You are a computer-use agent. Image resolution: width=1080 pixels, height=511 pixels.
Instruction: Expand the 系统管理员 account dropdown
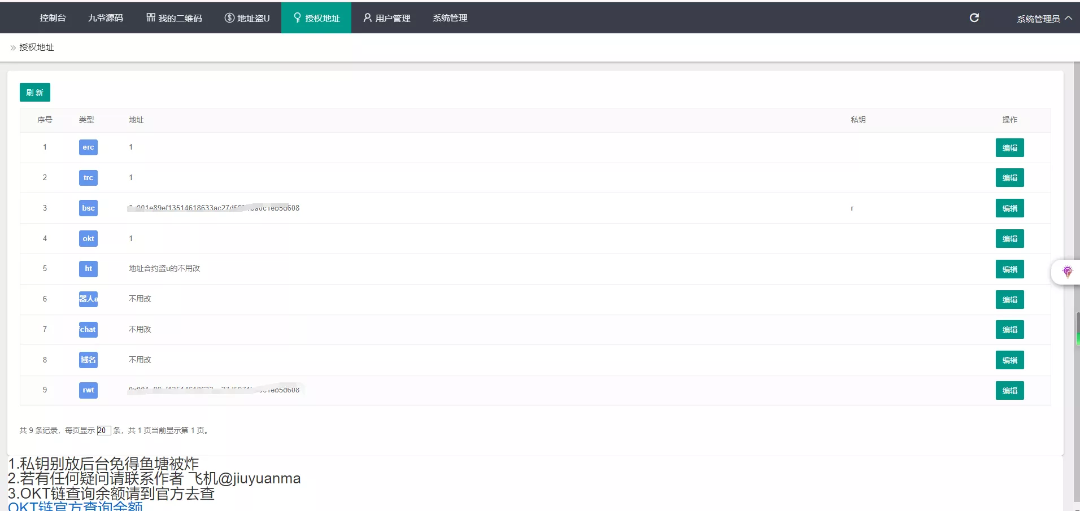[x=1044, y=19]
